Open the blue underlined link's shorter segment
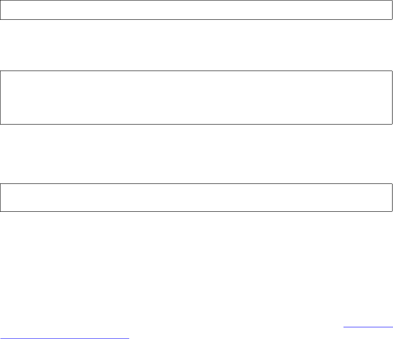 368,325
